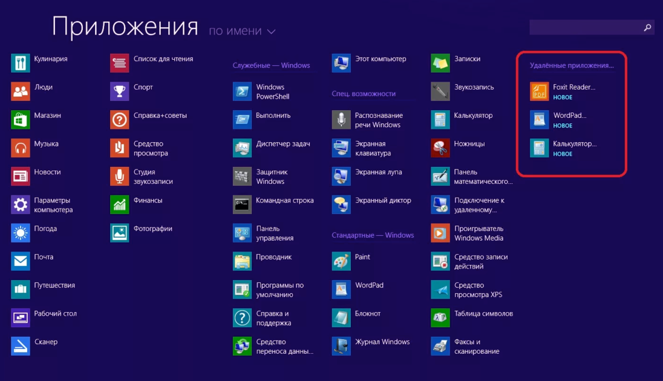Open Справка+советы question mark icon

120,120
